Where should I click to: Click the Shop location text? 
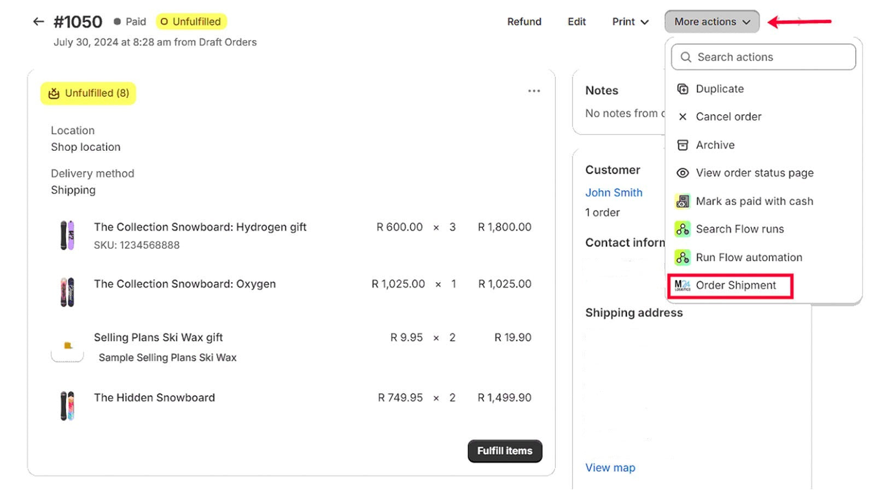86,147
